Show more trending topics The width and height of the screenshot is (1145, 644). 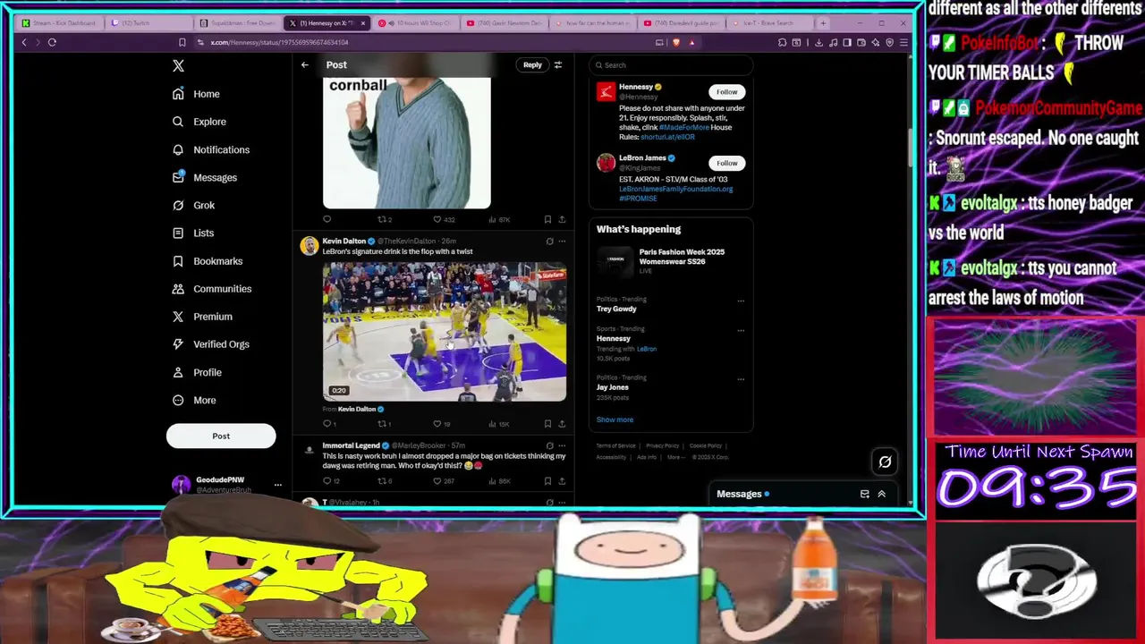click(615, 419)
